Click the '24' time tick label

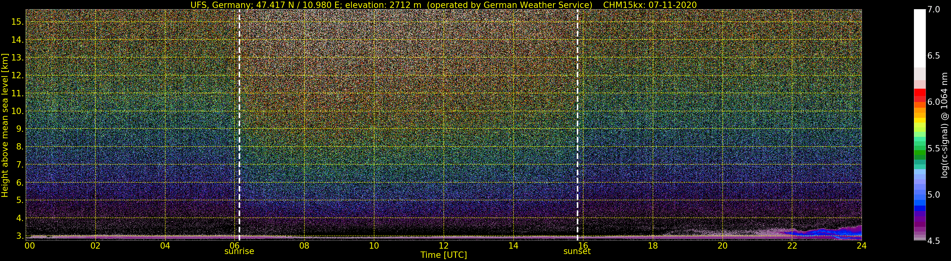[862, 245]
